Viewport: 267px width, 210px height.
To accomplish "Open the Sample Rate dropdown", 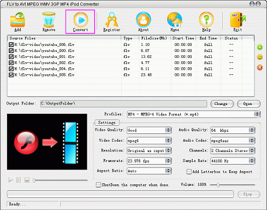I will (252, 161).
